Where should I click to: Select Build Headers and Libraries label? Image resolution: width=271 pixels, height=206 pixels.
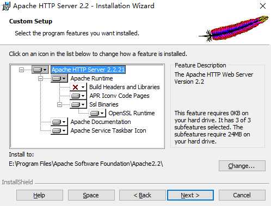click(125, 87)
